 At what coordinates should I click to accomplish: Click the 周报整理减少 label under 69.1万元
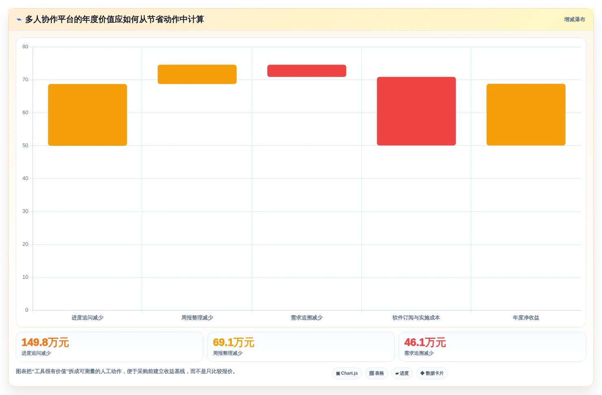point(228,353)
